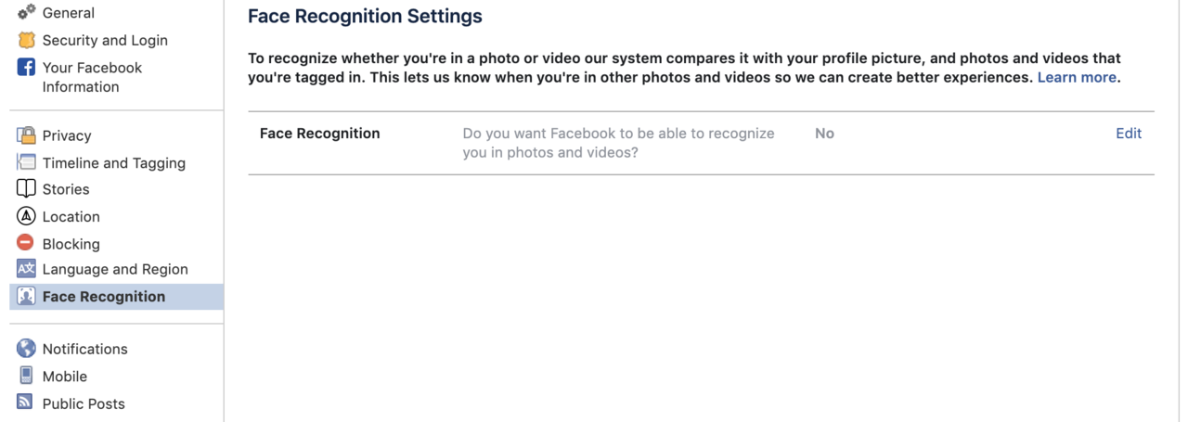
Task: Go to Security and Login settings
Action: coord(105,41)
